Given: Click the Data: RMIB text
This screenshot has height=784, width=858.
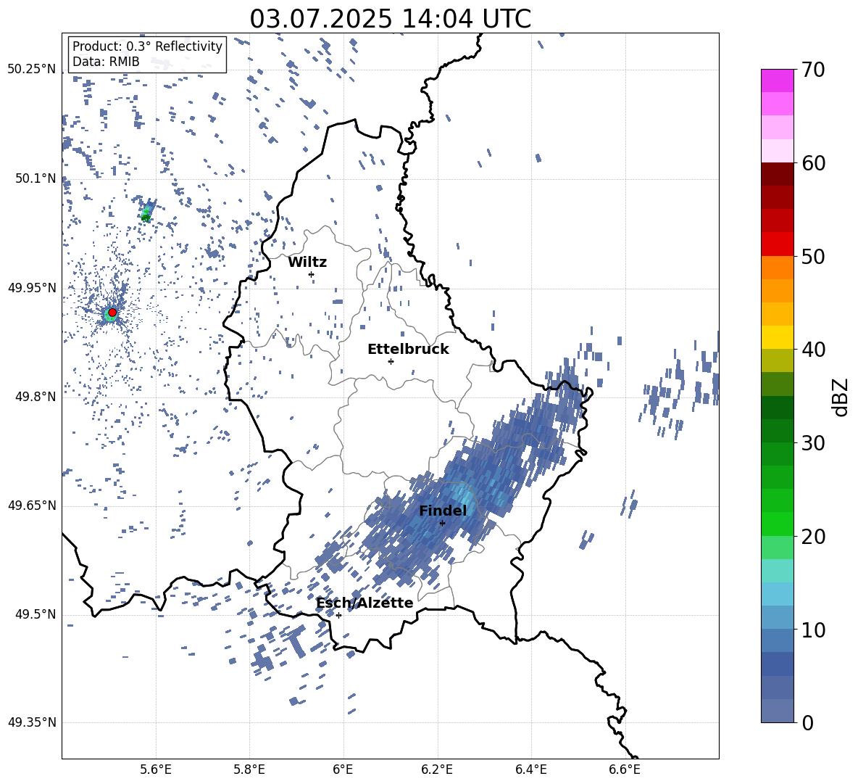Looking at the screenshot, I should tap(106, 62).
